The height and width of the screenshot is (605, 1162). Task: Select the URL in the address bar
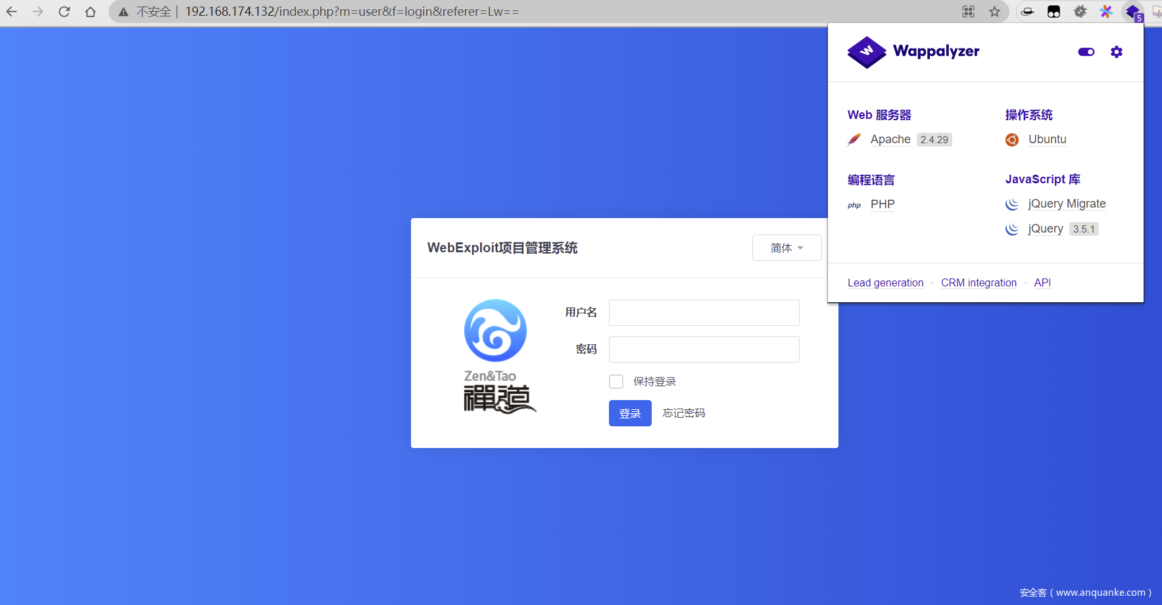pyautogui.click(x=352, y=12)
